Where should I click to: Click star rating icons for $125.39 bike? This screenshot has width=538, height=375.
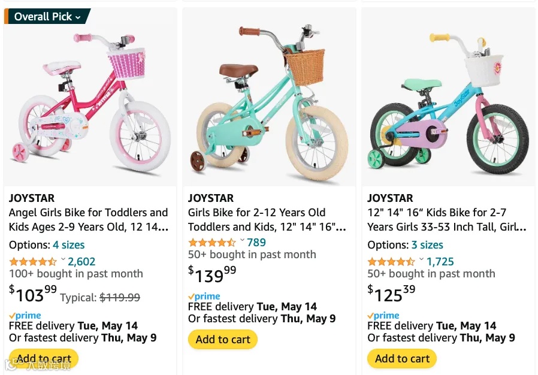391,262
